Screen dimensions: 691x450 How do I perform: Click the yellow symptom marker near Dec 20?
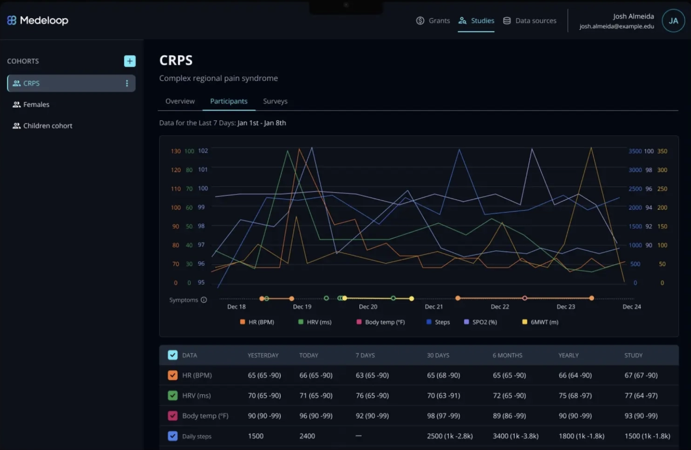click(345, 298)
